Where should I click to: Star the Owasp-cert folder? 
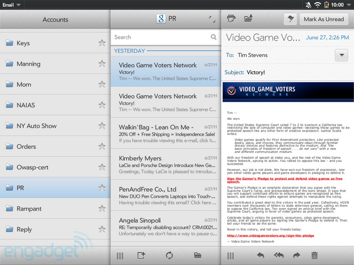pyautogui.click(x=102, y=167)
